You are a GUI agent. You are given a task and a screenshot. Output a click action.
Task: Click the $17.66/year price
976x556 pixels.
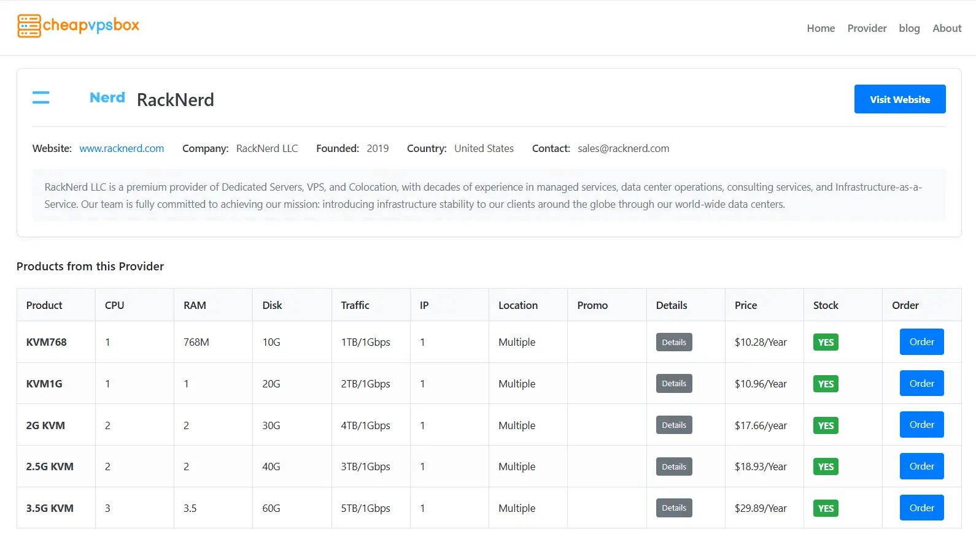(761, 425)
